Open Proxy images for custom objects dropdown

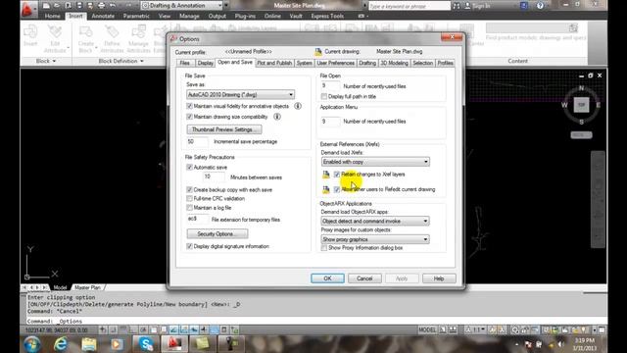point(375,239)
